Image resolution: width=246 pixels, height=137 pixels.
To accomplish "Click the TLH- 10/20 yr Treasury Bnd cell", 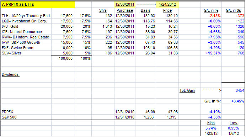I will click(26, 16).
